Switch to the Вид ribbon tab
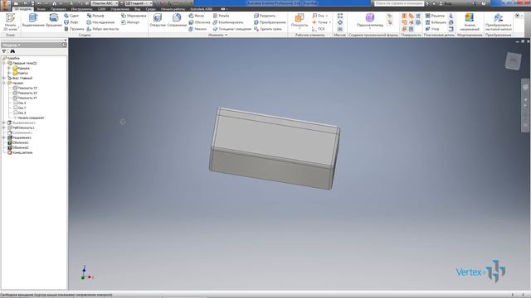 [137, 9]
